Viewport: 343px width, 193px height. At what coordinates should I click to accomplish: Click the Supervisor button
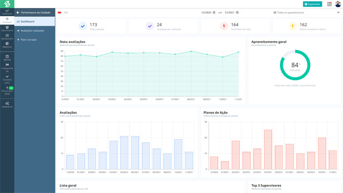pos(312,4)
